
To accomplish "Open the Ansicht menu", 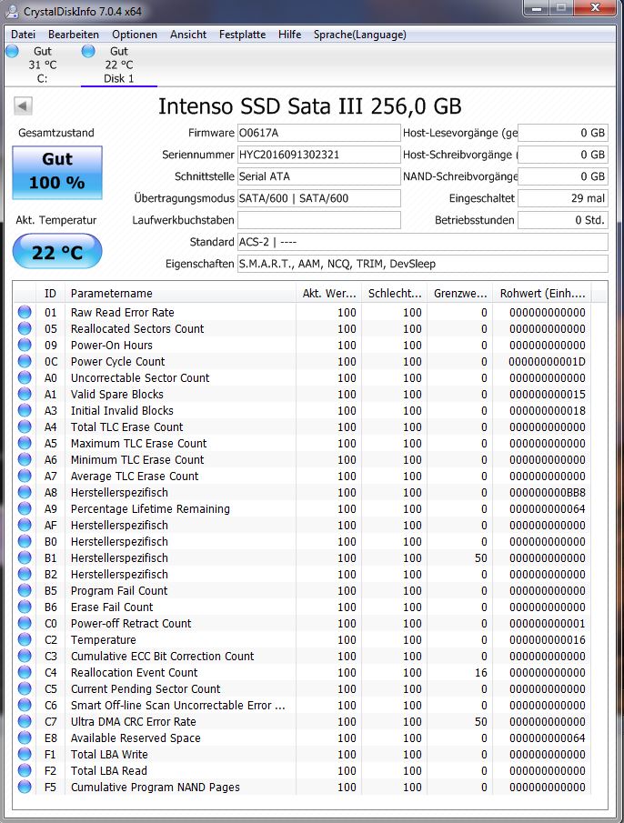I will tap(188, 35).
